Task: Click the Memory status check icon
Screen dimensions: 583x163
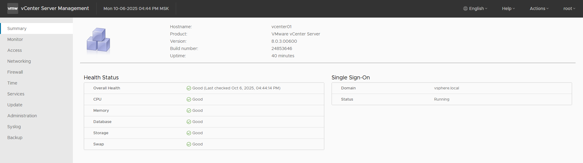Action: [189, 111]
